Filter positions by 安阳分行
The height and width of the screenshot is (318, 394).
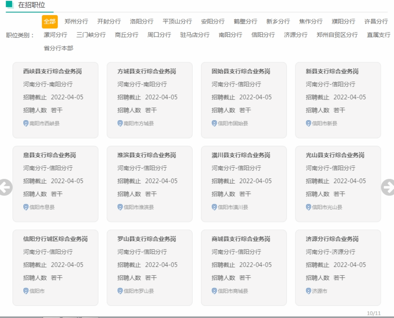[213, 21]
